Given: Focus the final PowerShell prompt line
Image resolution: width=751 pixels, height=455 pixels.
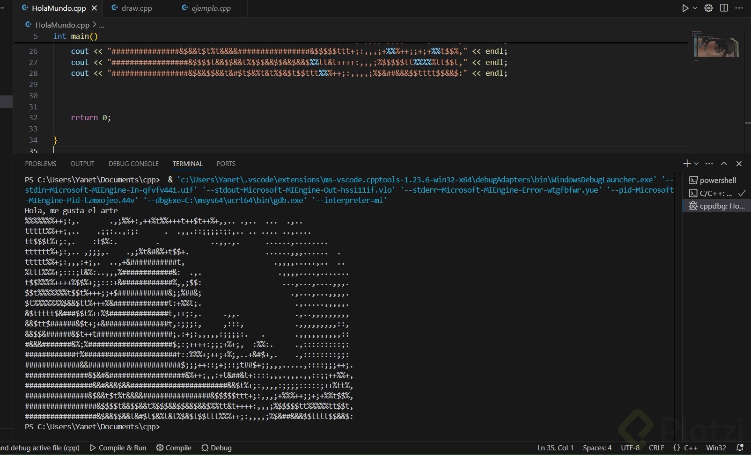Looking at the screenshot, I should [x=92, y=426].
